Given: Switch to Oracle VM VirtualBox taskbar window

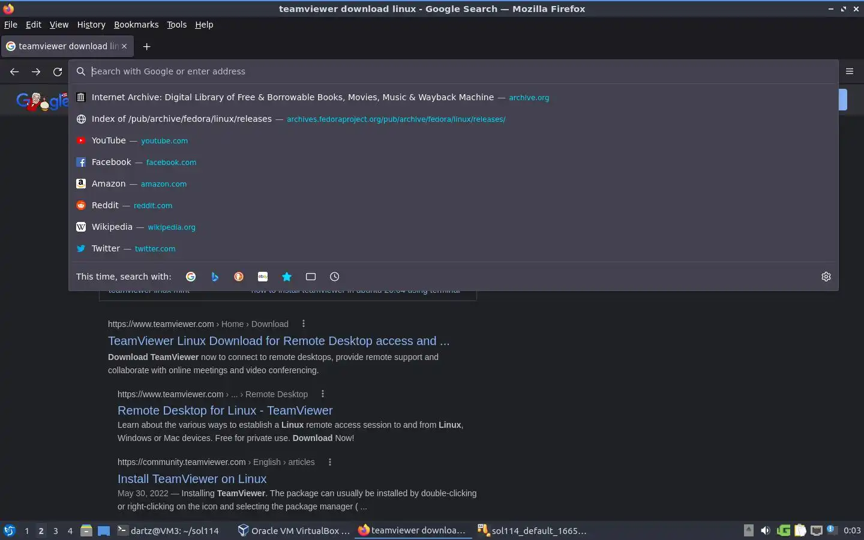Looking at the screenshot, I should pos(294,530).
